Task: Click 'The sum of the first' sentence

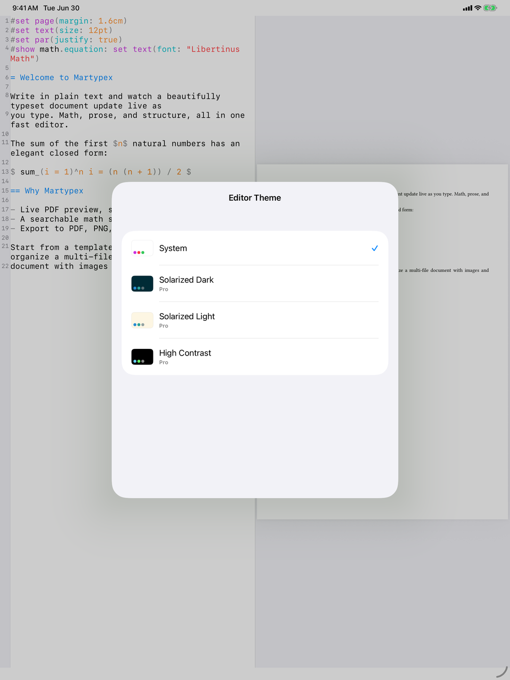Action: click(x=125, y=148)
